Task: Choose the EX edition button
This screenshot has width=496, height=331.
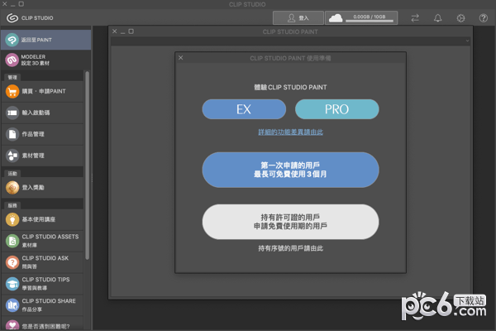Action: tap(244, 109)
